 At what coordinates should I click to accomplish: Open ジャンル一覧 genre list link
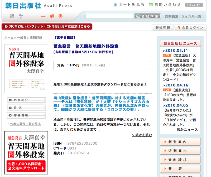pyautogui.click(x=191, y=16)
